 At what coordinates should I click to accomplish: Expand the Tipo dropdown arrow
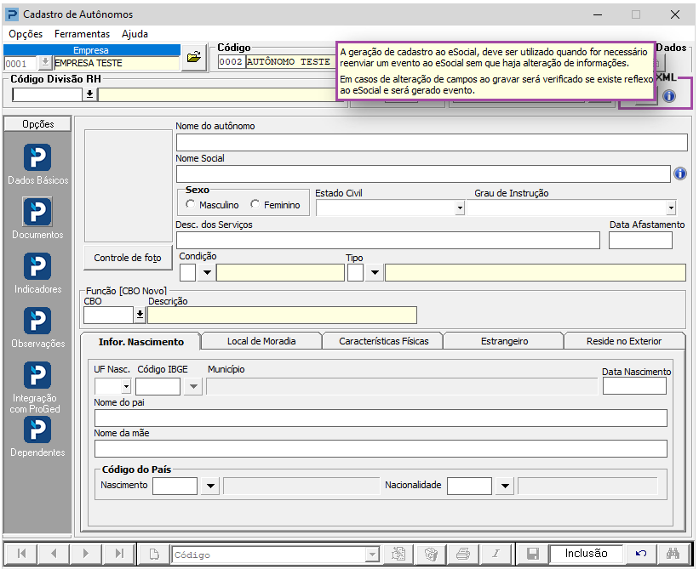coord(375,272)
